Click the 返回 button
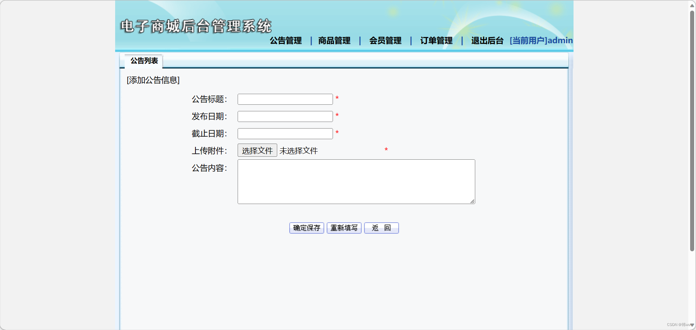 coord(381,228)
